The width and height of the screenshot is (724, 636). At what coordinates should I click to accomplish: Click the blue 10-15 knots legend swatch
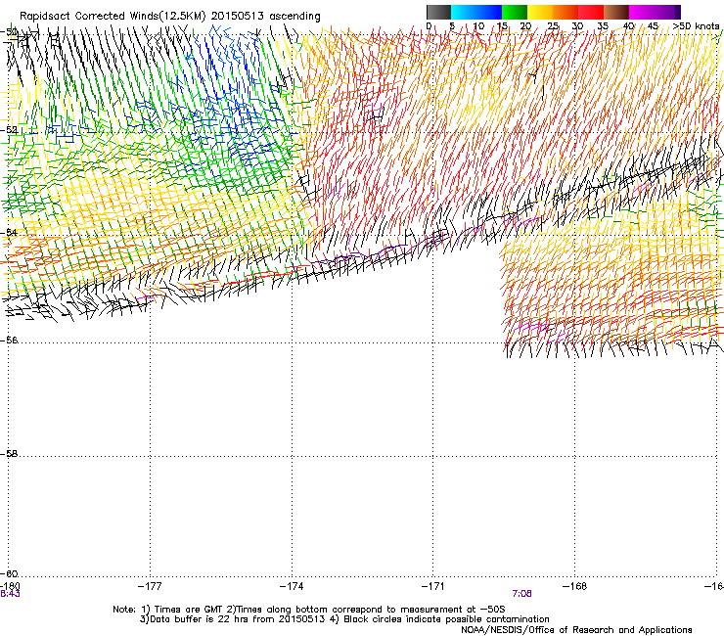pyautogui.click(x=489, y=12)
